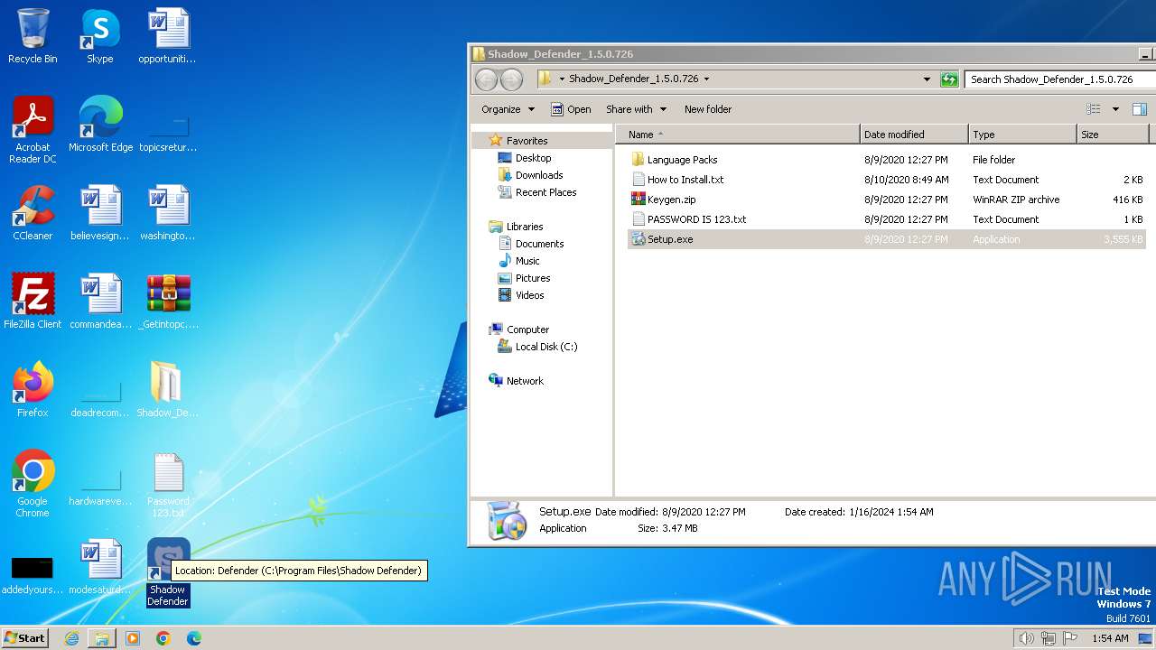Select the modesaturd... Word document icon

point(100,567)
